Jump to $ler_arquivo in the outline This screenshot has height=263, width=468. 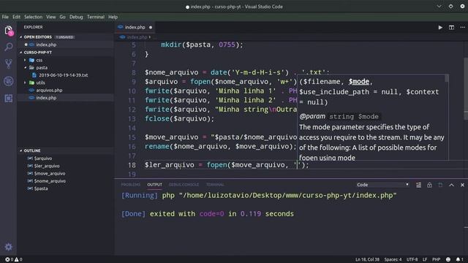(x=47, y=166)
